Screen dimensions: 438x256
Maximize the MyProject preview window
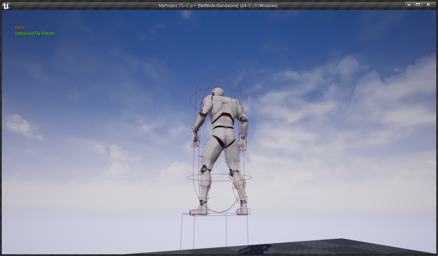418,4
